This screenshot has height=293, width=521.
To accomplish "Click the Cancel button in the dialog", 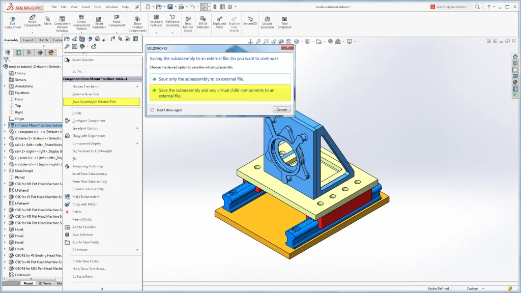I will coord(281,109).
